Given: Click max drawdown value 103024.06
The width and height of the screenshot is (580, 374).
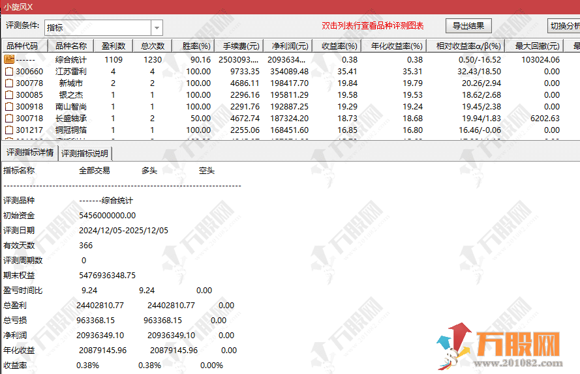Looking at the screenshot, I should 540,59.
